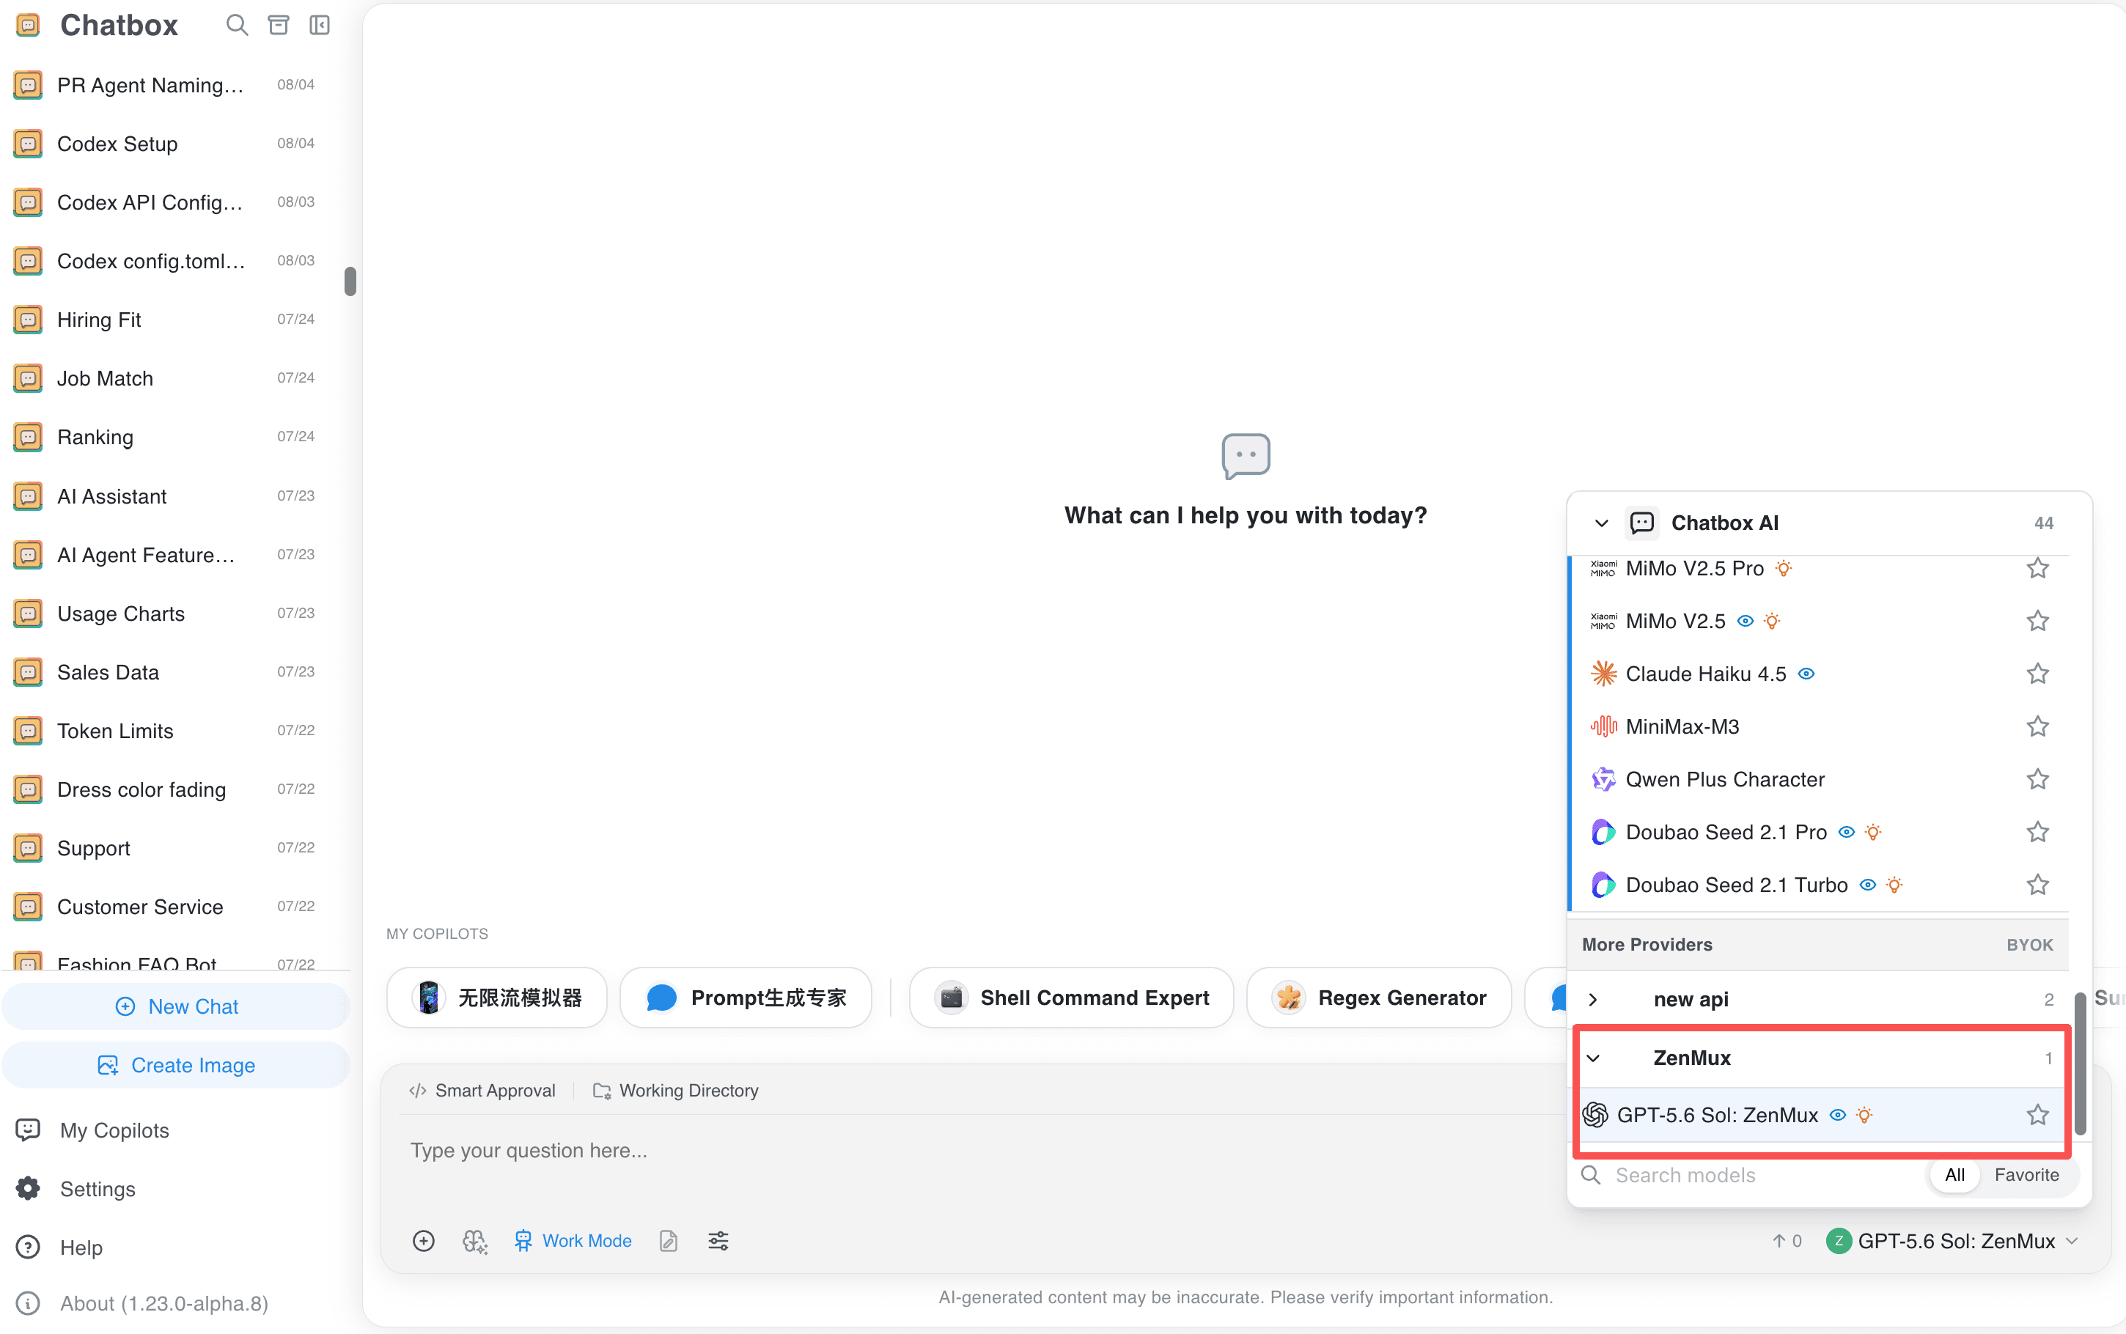The width and height of the screenshot is (2126, 1334).
Task: Click the Chatbox logo at top left
Action: 29,25
